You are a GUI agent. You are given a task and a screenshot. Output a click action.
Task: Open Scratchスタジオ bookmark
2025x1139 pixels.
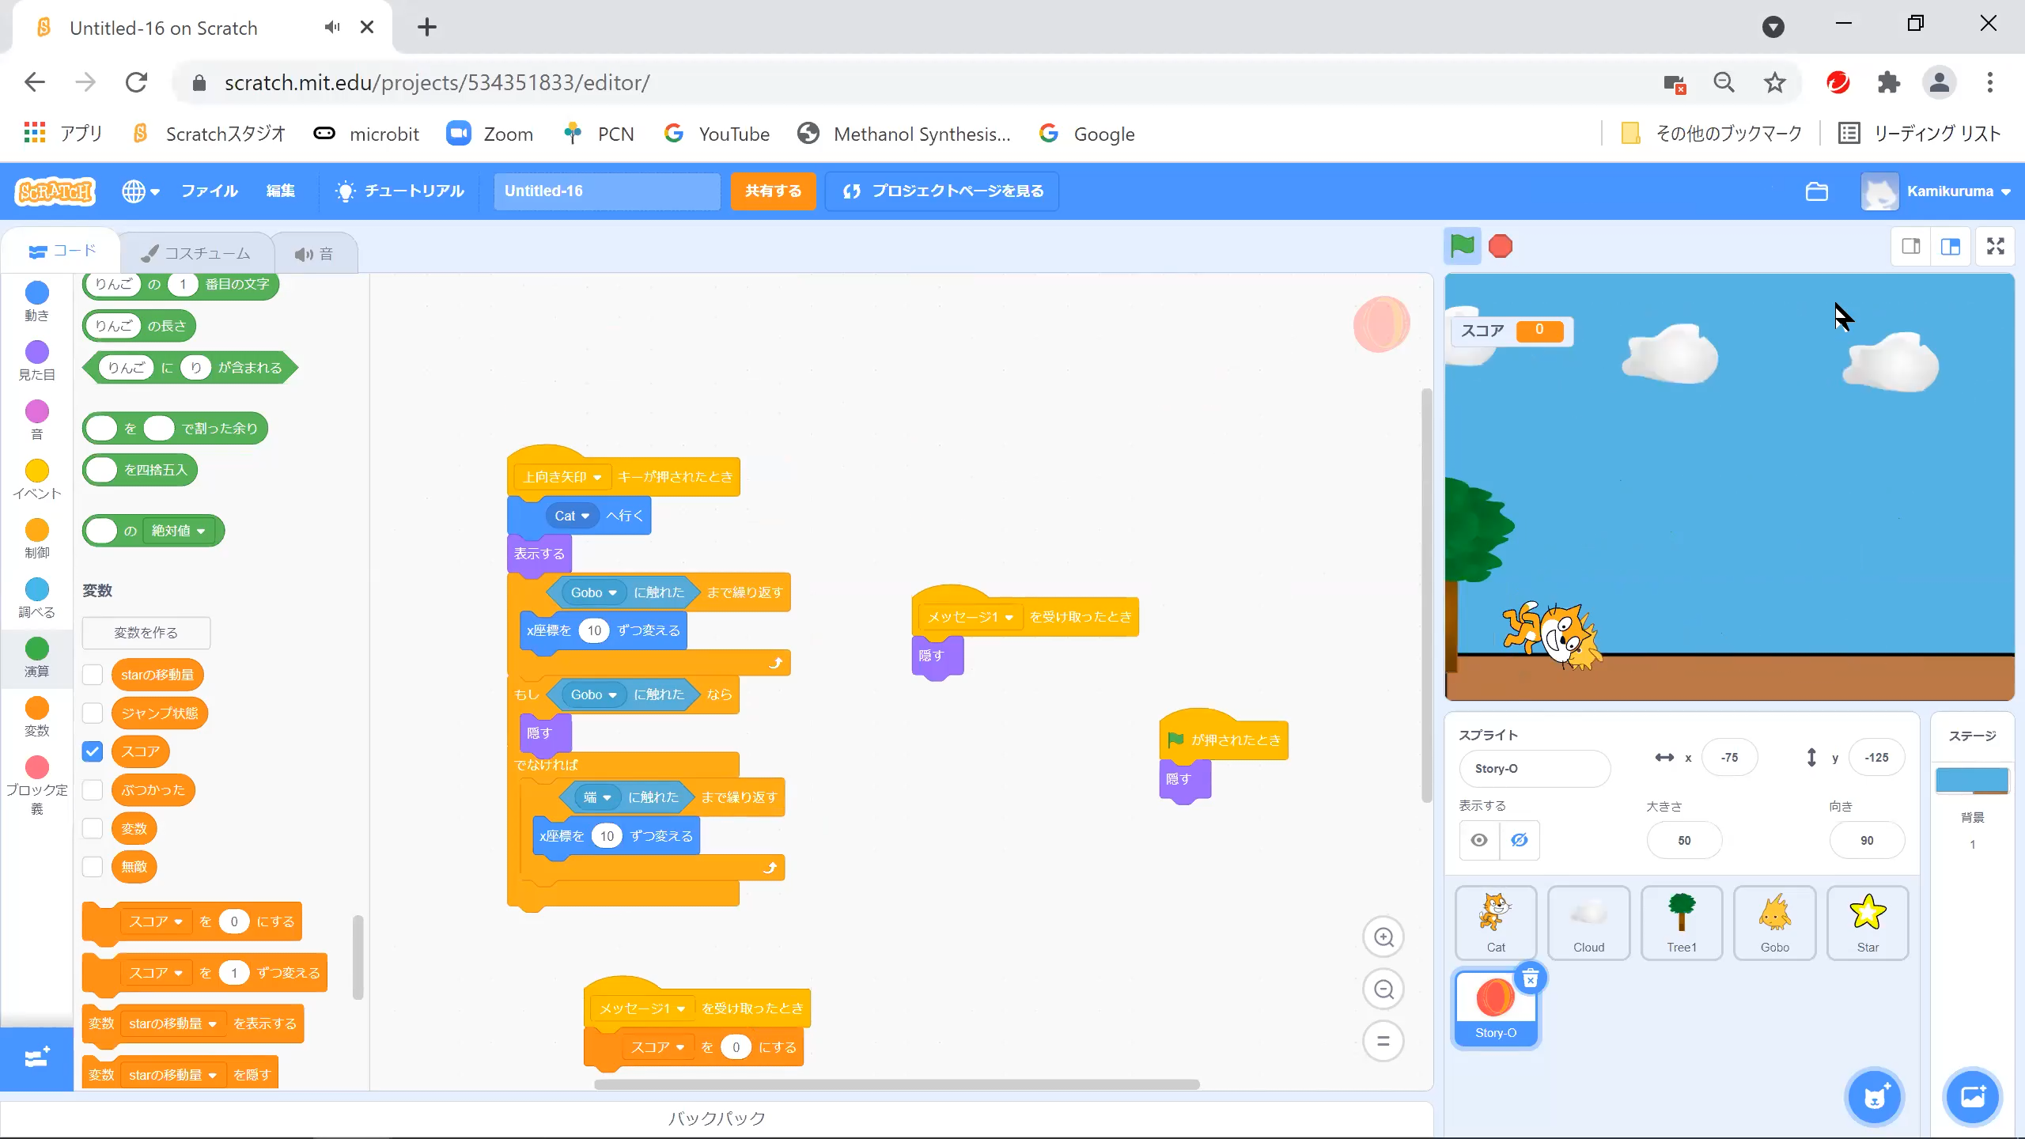coord(209,134)
